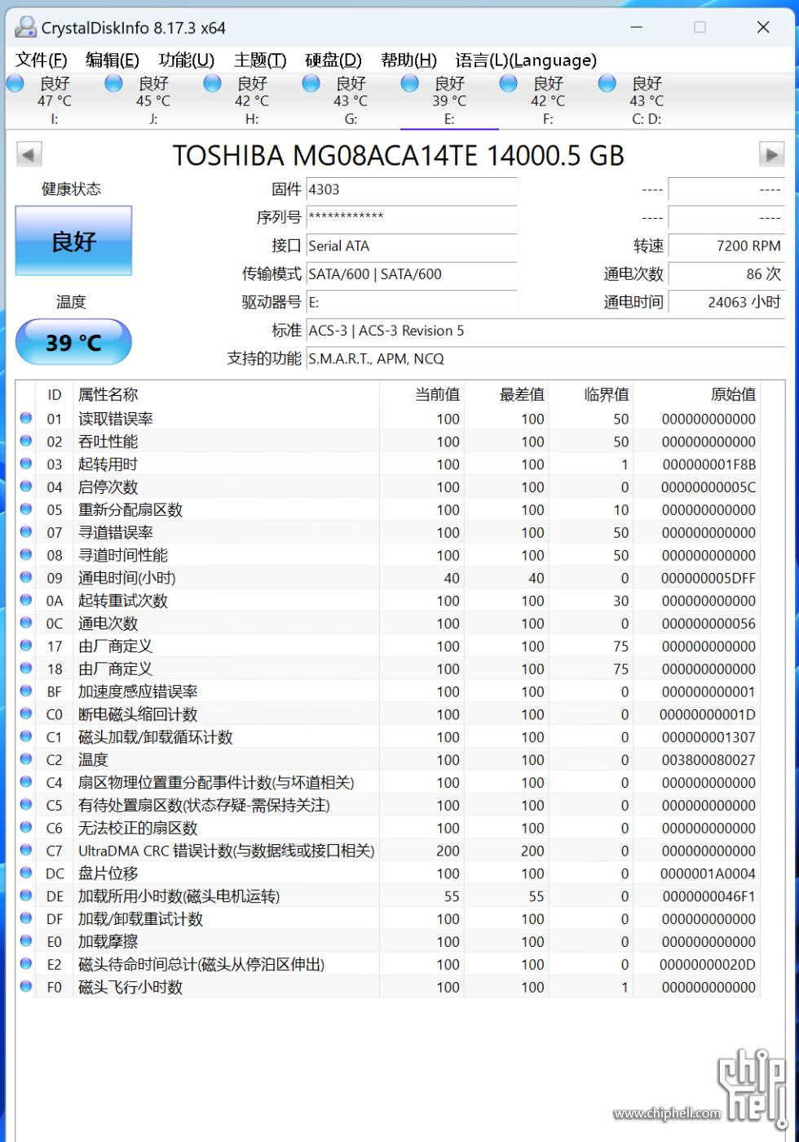
Task: Click the 加载摩擦 attribute name
Action: click(108, 942)
